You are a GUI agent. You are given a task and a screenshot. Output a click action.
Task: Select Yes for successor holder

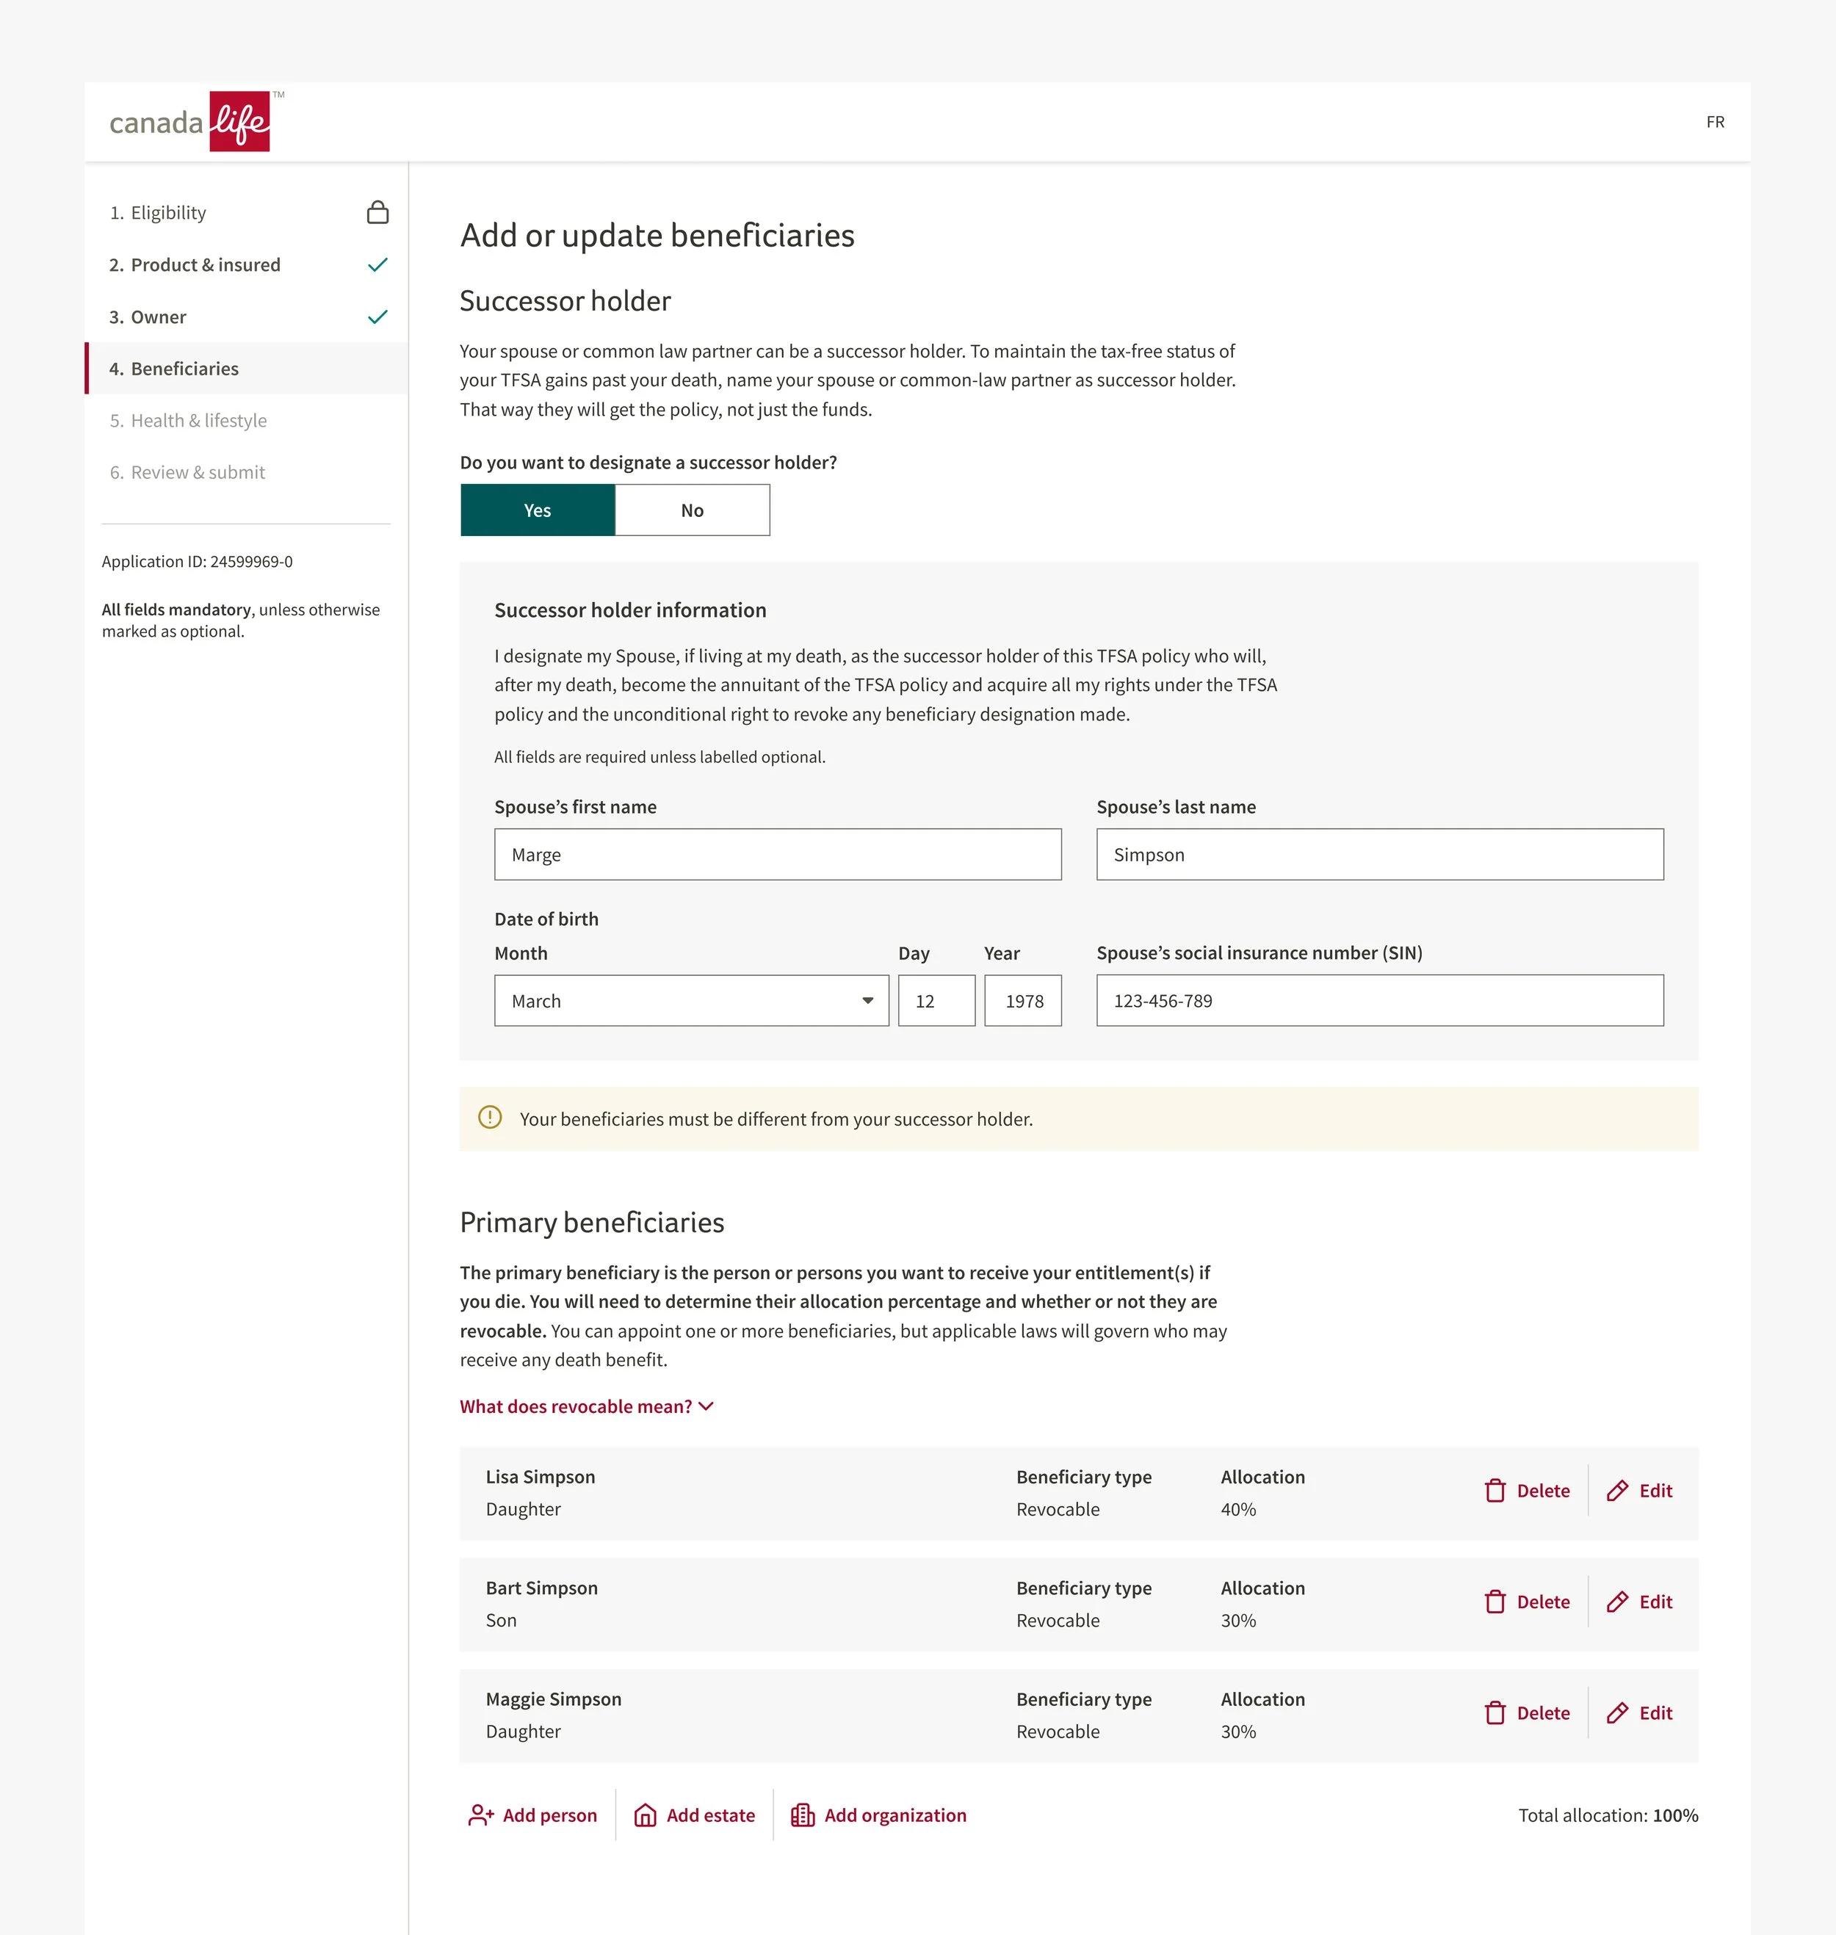538,510
